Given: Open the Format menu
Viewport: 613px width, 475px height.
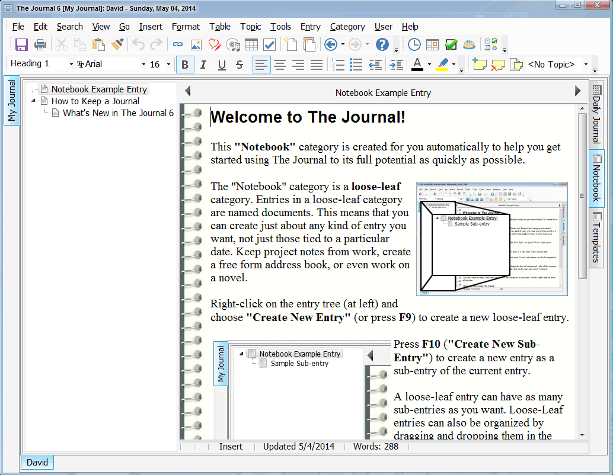Looking at the screenshot, I should (186, 27).
